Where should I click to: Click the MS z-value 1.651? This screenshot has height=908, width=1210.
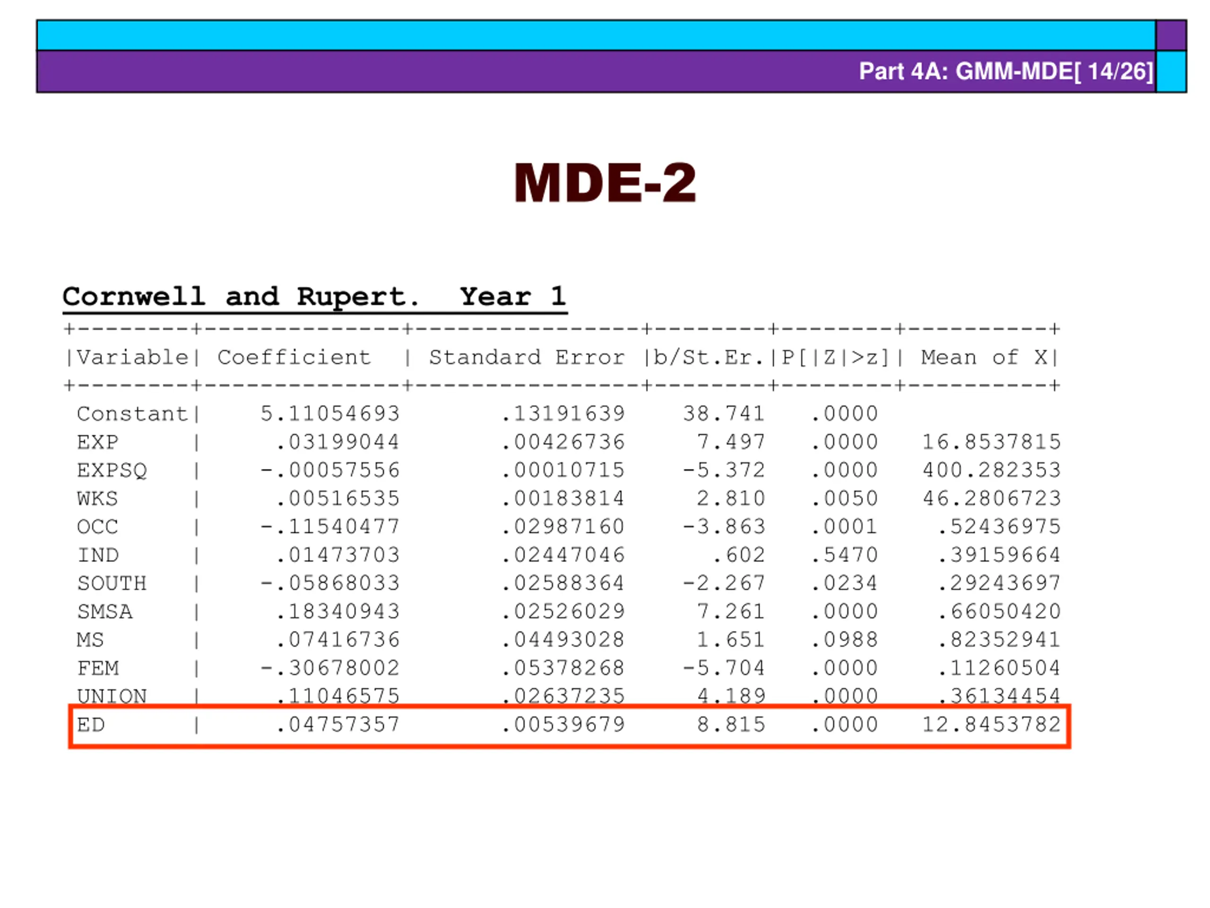(731, 640)
